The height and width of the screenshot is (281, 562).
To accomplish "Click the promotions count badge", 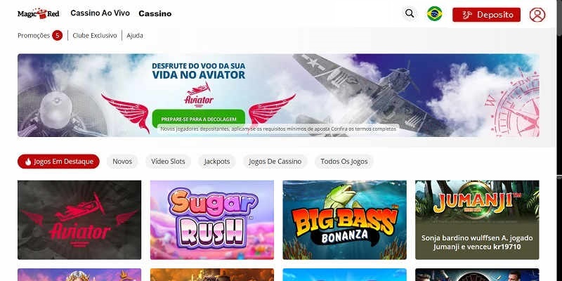I will click(x=58, y=36).
